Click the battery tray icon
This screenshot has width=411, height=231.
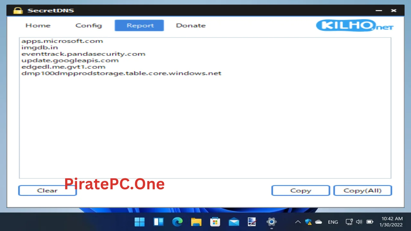[370, 222]
